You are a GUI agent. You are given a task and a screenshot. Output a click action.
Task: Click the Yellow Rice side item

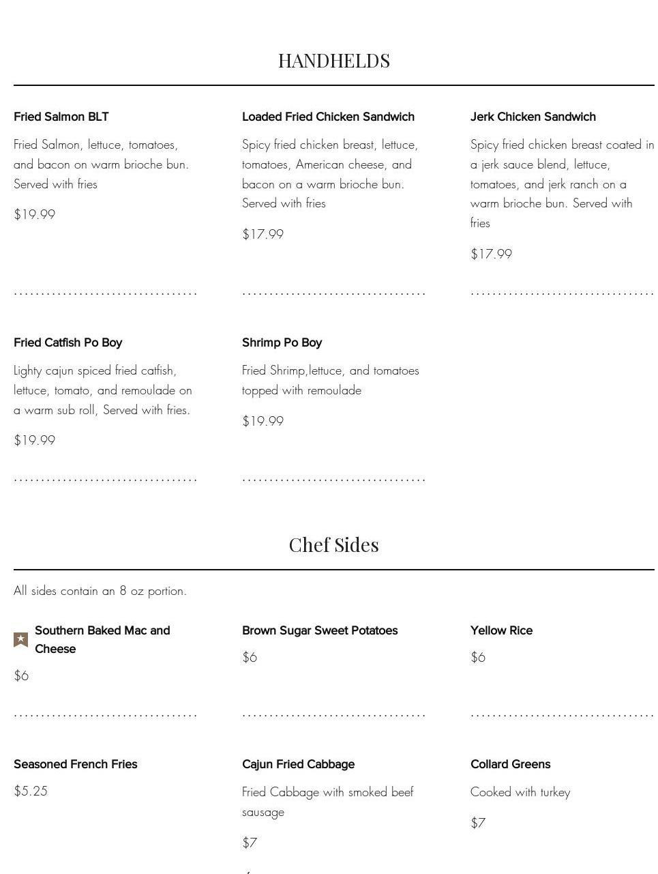[501, 630]
